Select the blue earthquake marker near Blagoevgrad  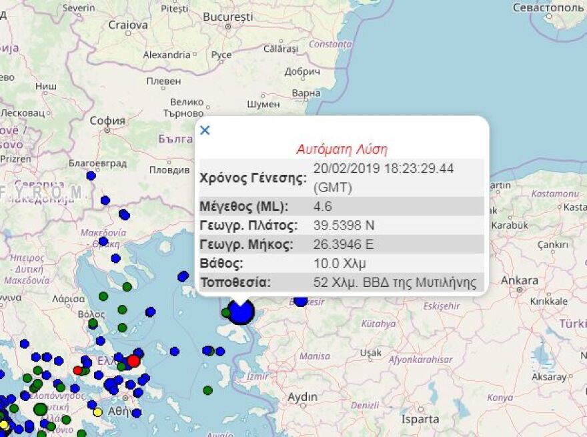pos(90,177)
